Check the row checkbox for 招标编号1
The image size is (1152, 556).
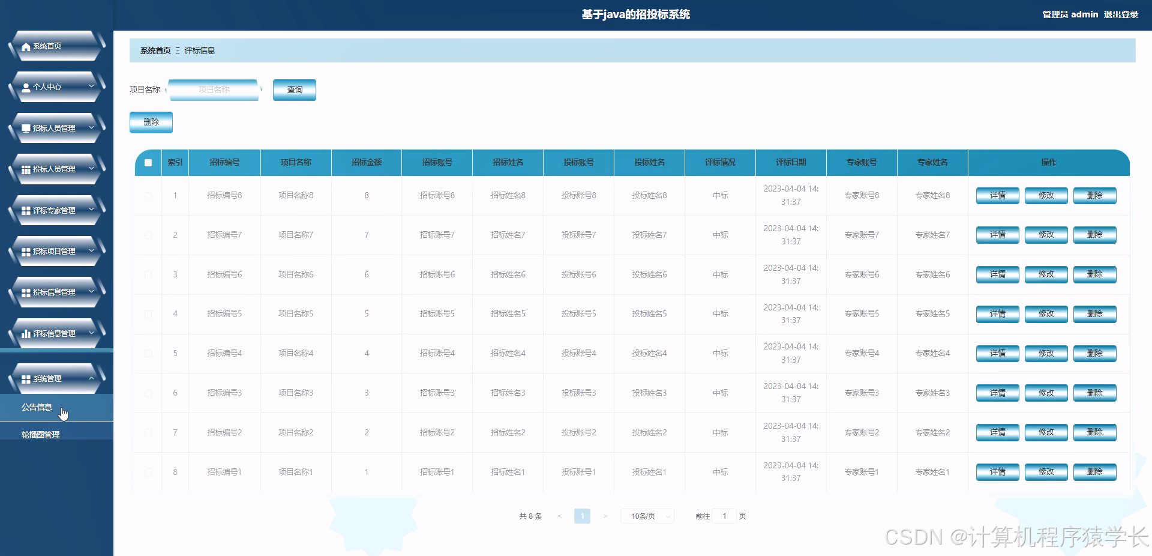pos(148,473)
